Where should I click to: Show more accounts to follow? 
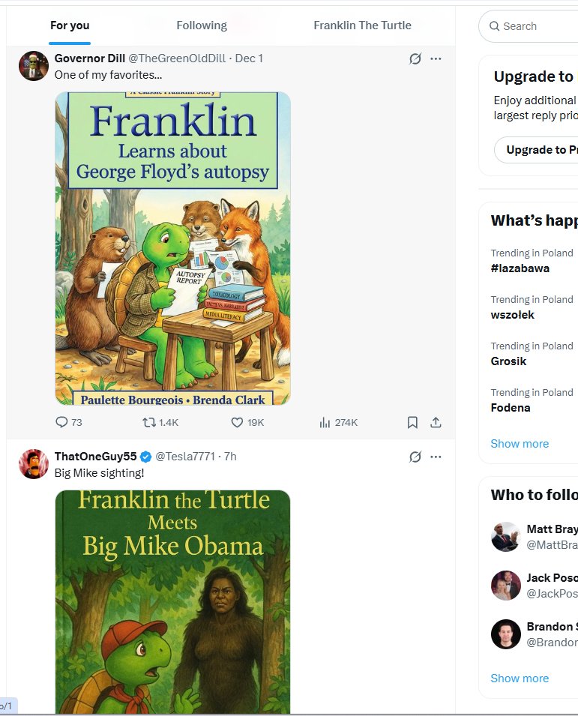[x=520, y=679]
